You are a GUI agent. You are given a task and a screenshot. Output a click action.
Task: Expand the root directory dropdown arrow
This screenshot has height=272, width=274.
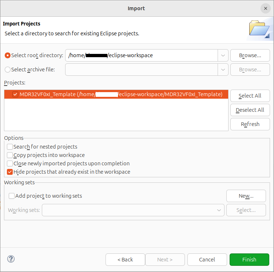click(x=223, y=55)
